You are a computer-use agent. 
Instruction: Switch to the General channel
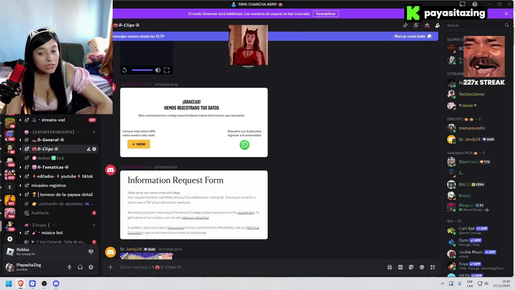coord(60,140)
